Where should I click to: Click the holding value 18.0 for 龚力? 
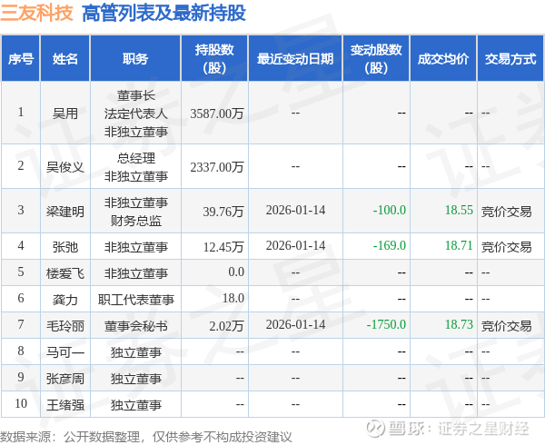click(x=233, y=298)
